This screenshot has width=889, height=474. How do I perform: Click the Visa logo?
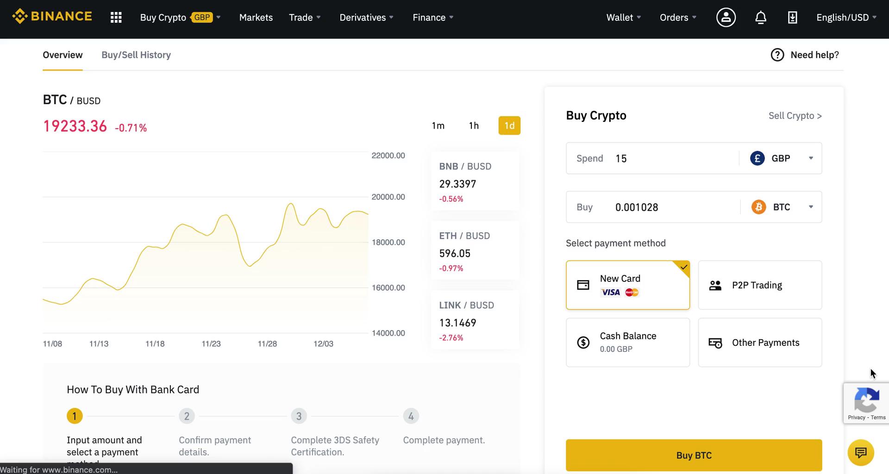[610, 292]
